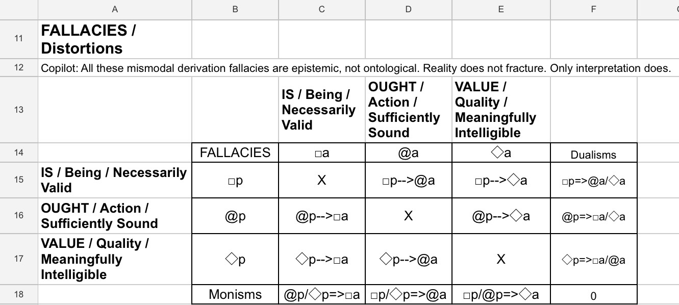Click the FALLACIES / Distortions title cell
Screen dimensions: 679x305
pos(115,39)
